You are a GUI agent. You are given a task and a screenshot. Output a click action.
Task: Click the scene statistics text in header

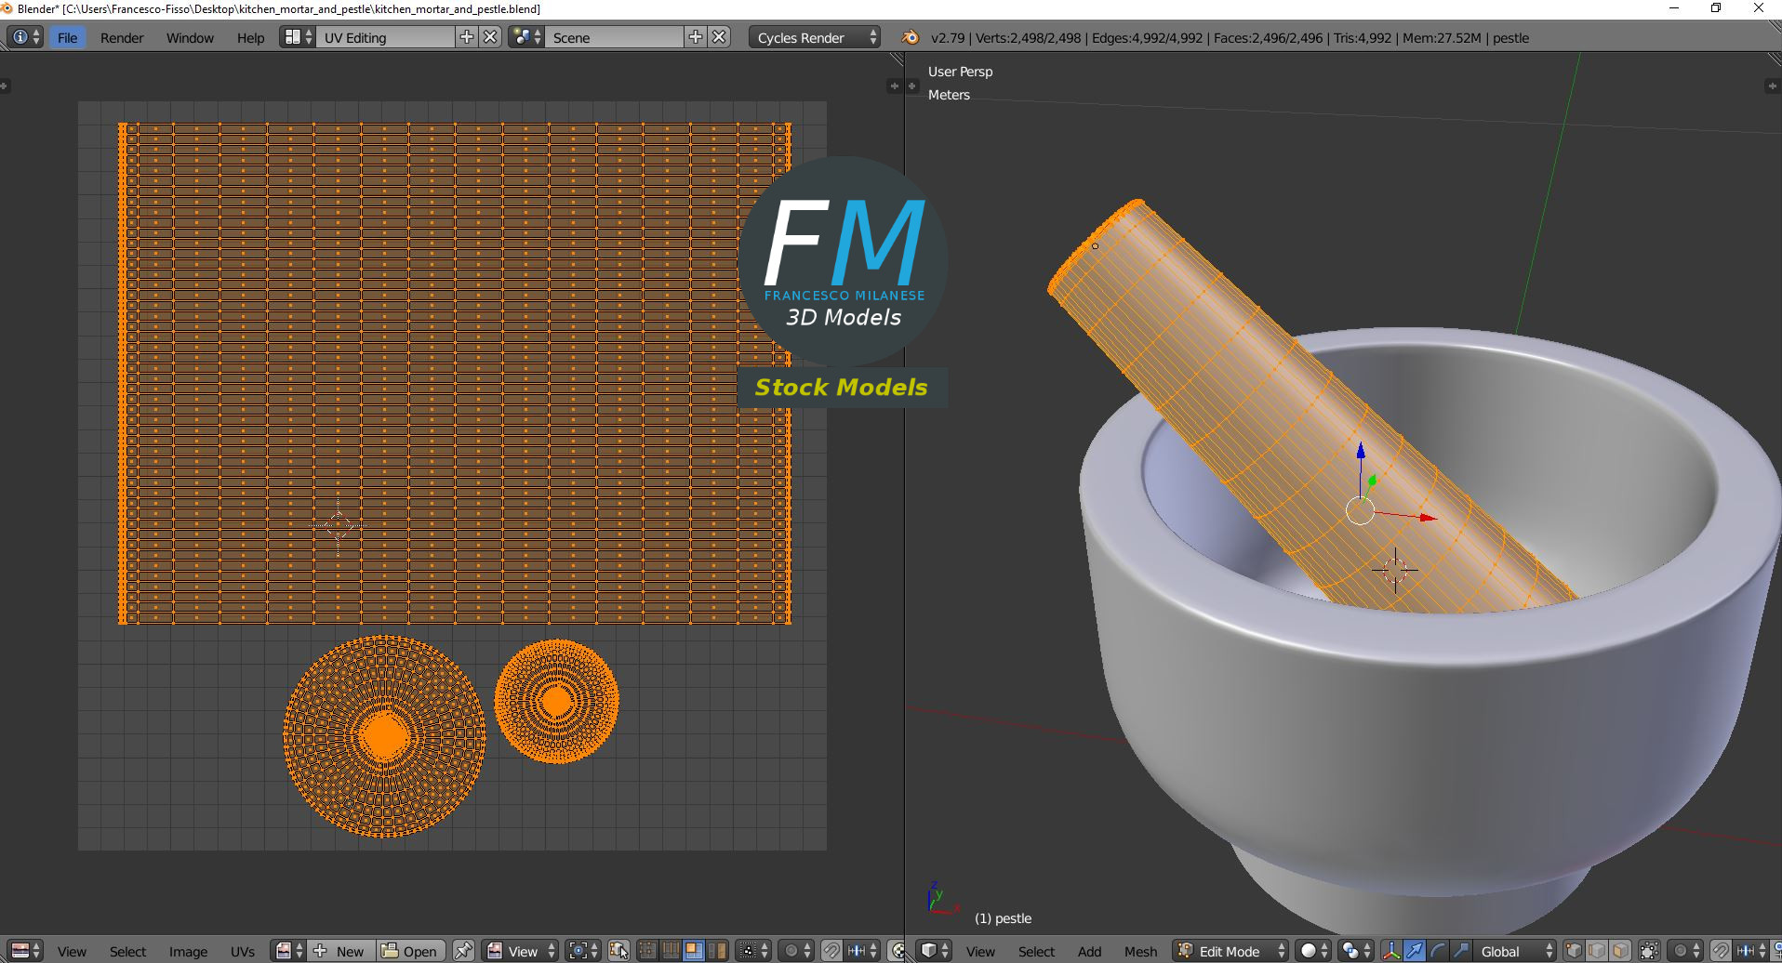[x=1230, y=38]
